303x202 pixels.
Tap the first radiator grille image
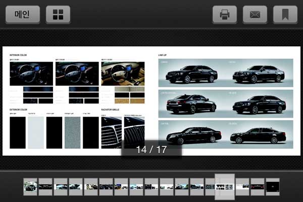coord(111,132)
